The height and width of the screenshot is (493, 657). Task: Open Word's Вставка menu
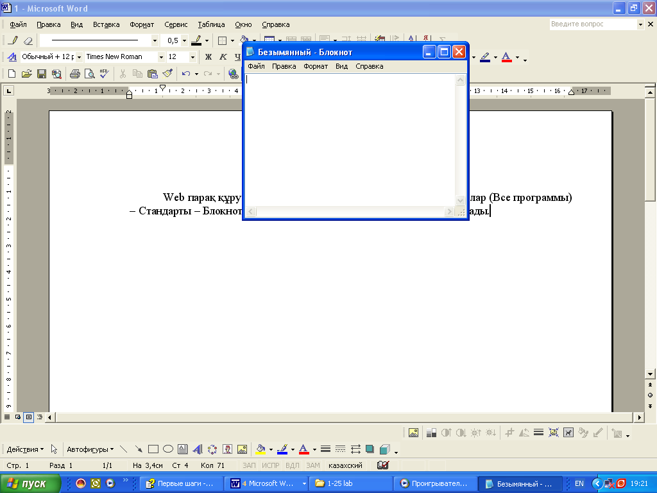pos(106,25)
